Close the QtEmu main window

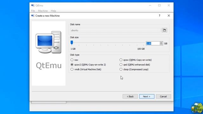pos(169,5)
